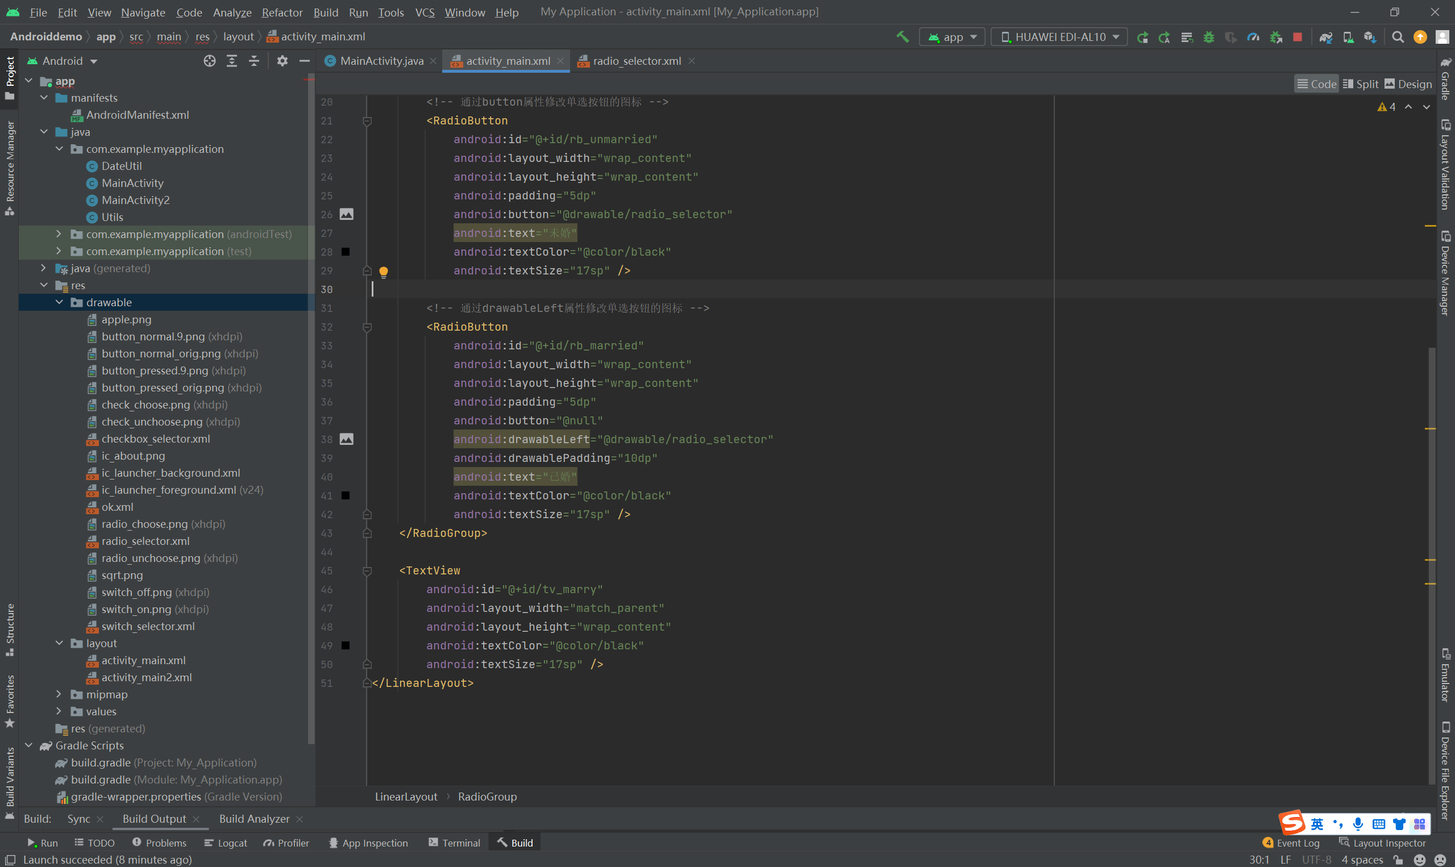The width and height of the screenshot is (1455, 867).
Task: Click the line 29 yellow lightbulb
Action: coord(383,271)
